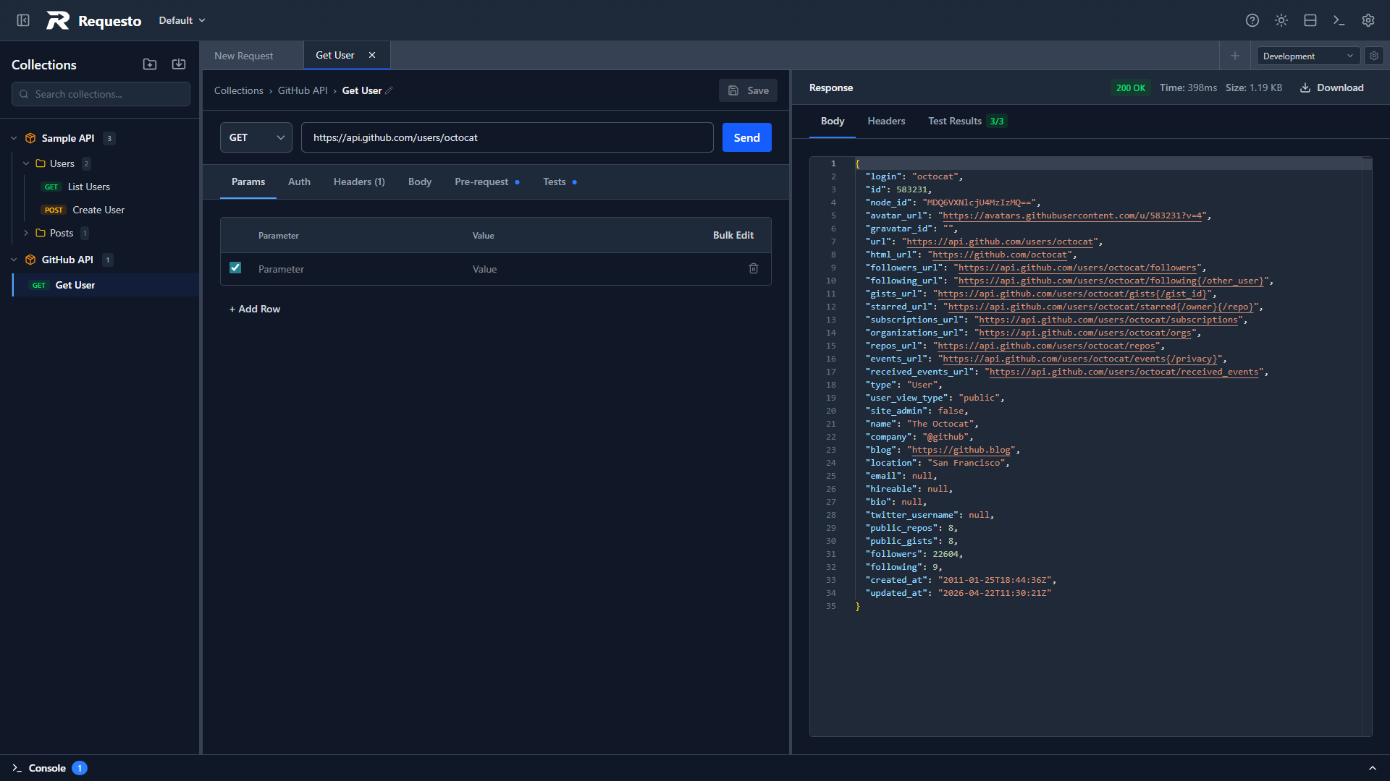Click the Users folder icon
This screenshot has width=1390, height=781.
[41, 163]
